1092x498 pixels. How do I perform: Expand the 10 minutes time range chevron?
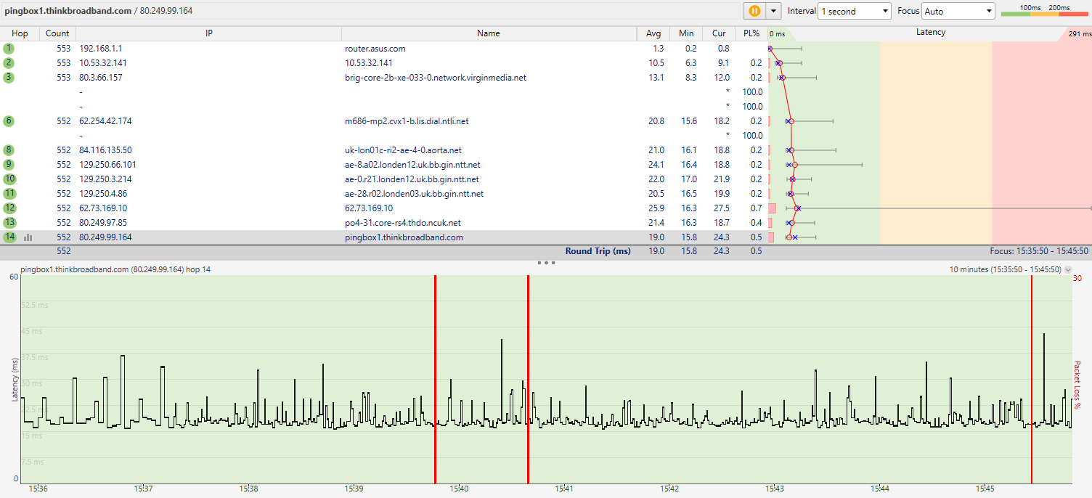(1068, 269)
